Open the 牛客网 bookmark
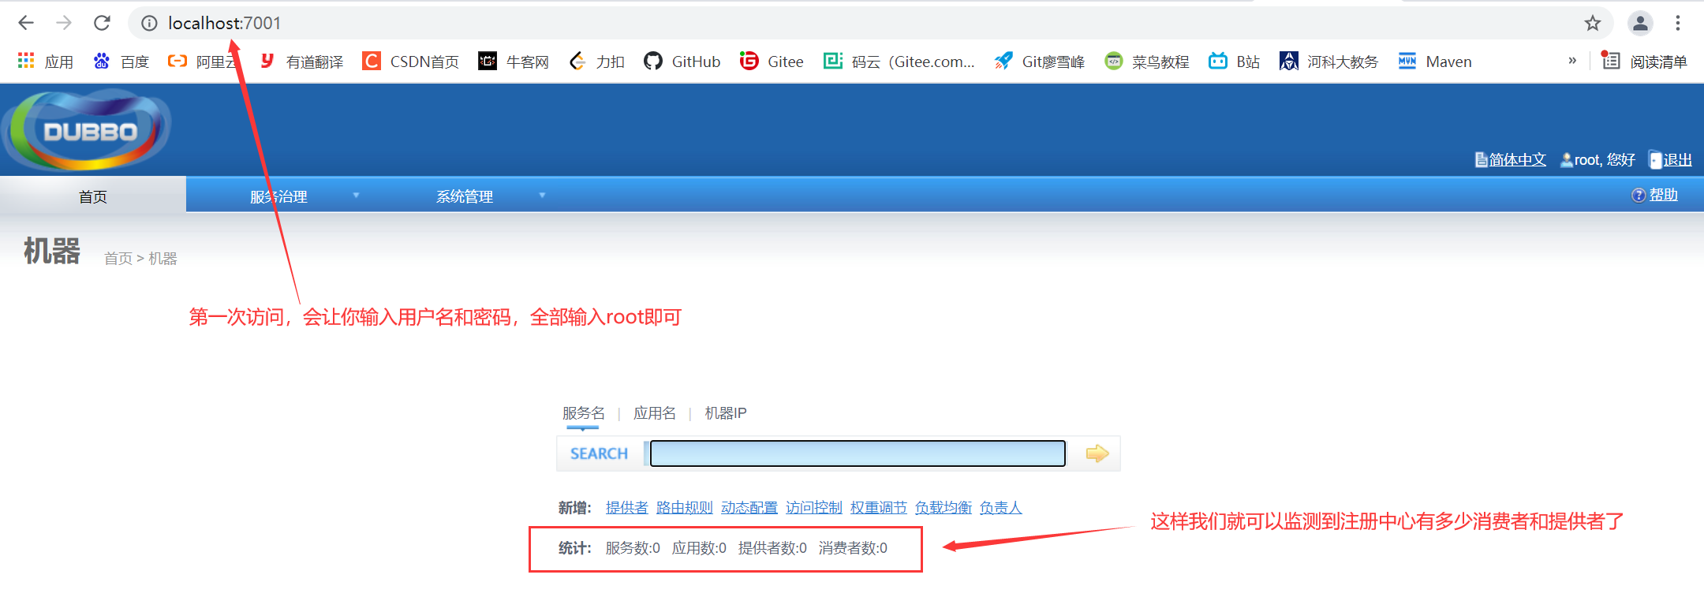This screenshot has height=612, width=1704. (x=514, y=61)
